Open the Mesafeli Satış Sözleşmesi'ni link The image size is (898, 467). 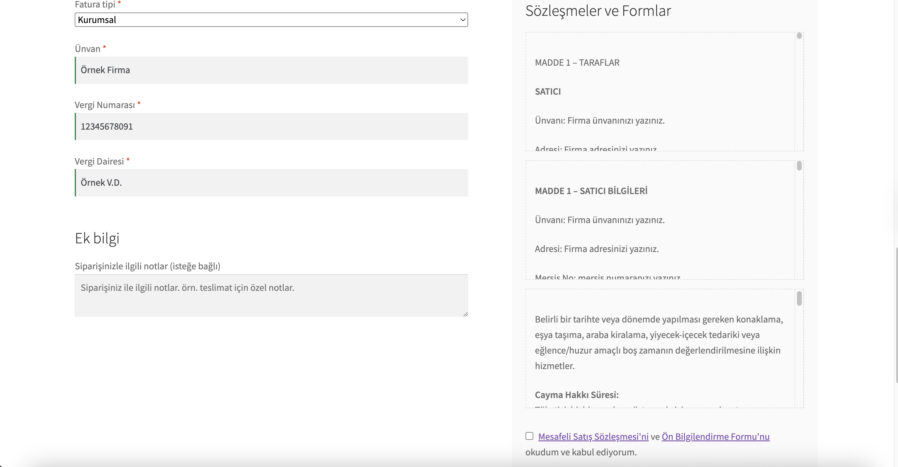593,437
